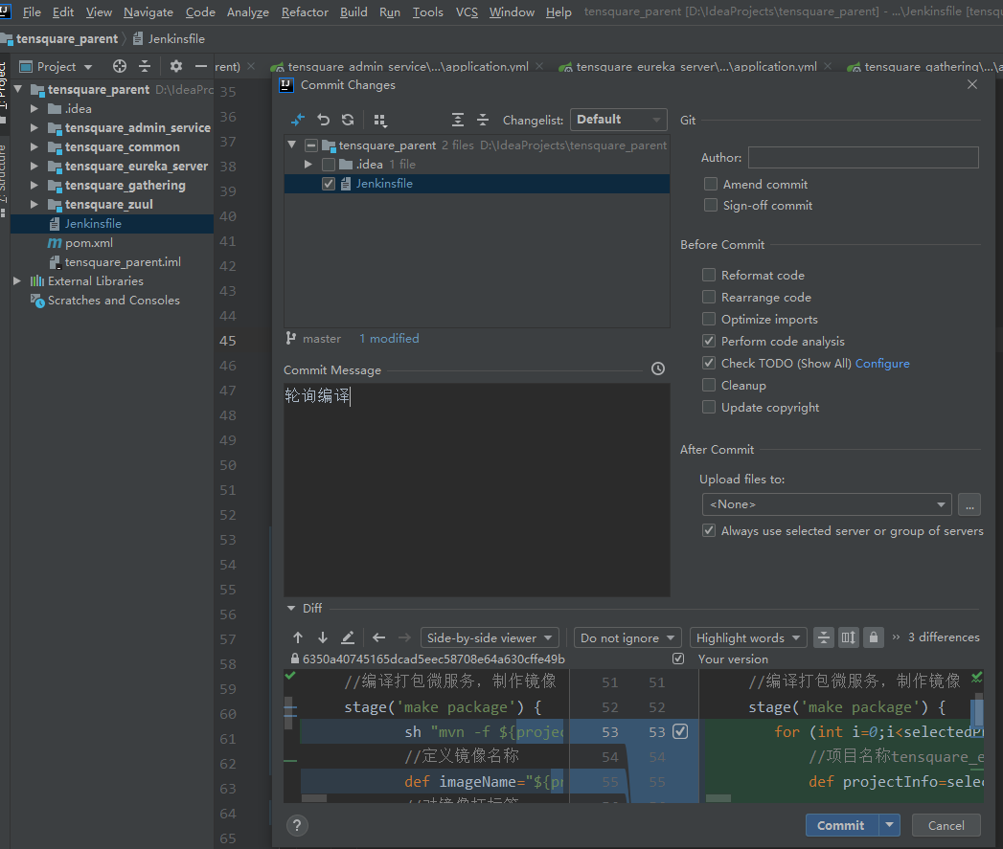Uncheck Always use selected server

pos(709,530)
